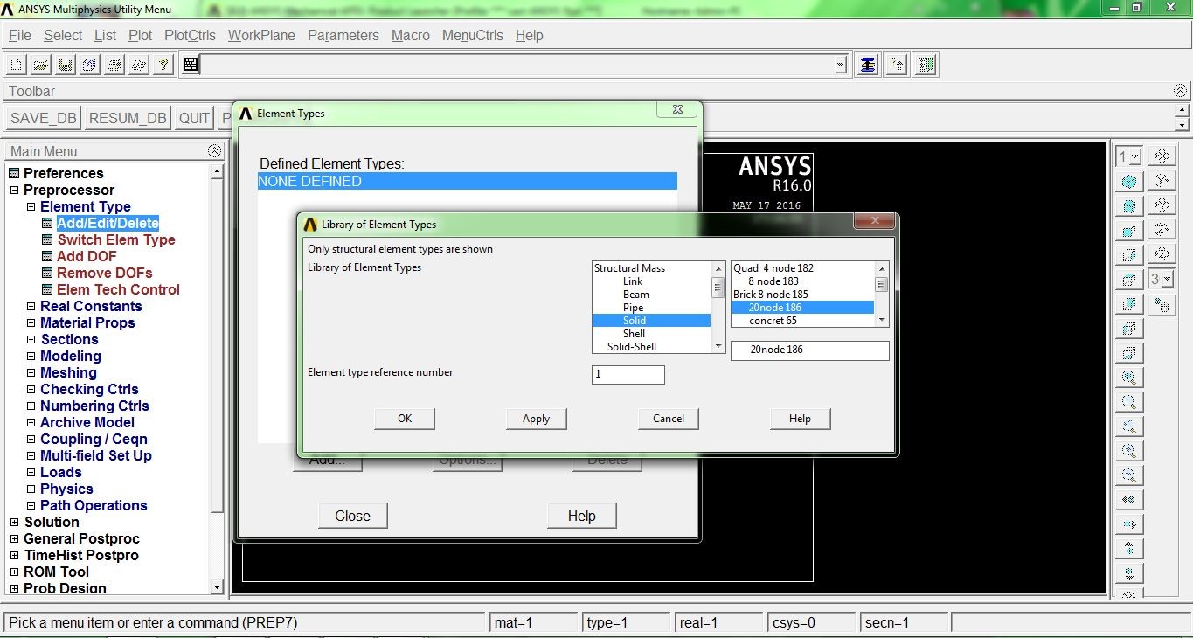Open the Parameters menu
This screenshot has height=638, width=1193.
point(343,36)
